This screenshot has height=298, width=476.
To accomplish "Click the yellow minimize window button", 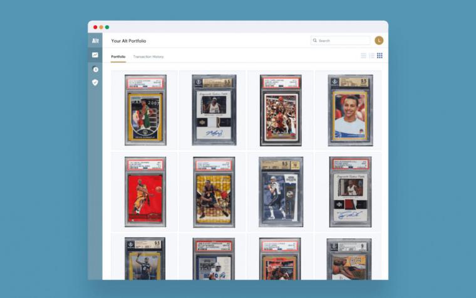I will point(101,27).
